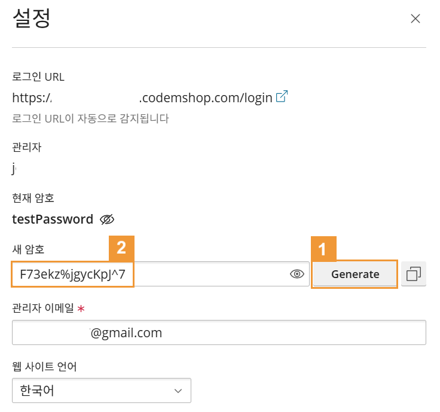The image size is (440, 412).
Task: Close the 설정 dialog with the X
Action: (415, 19)
